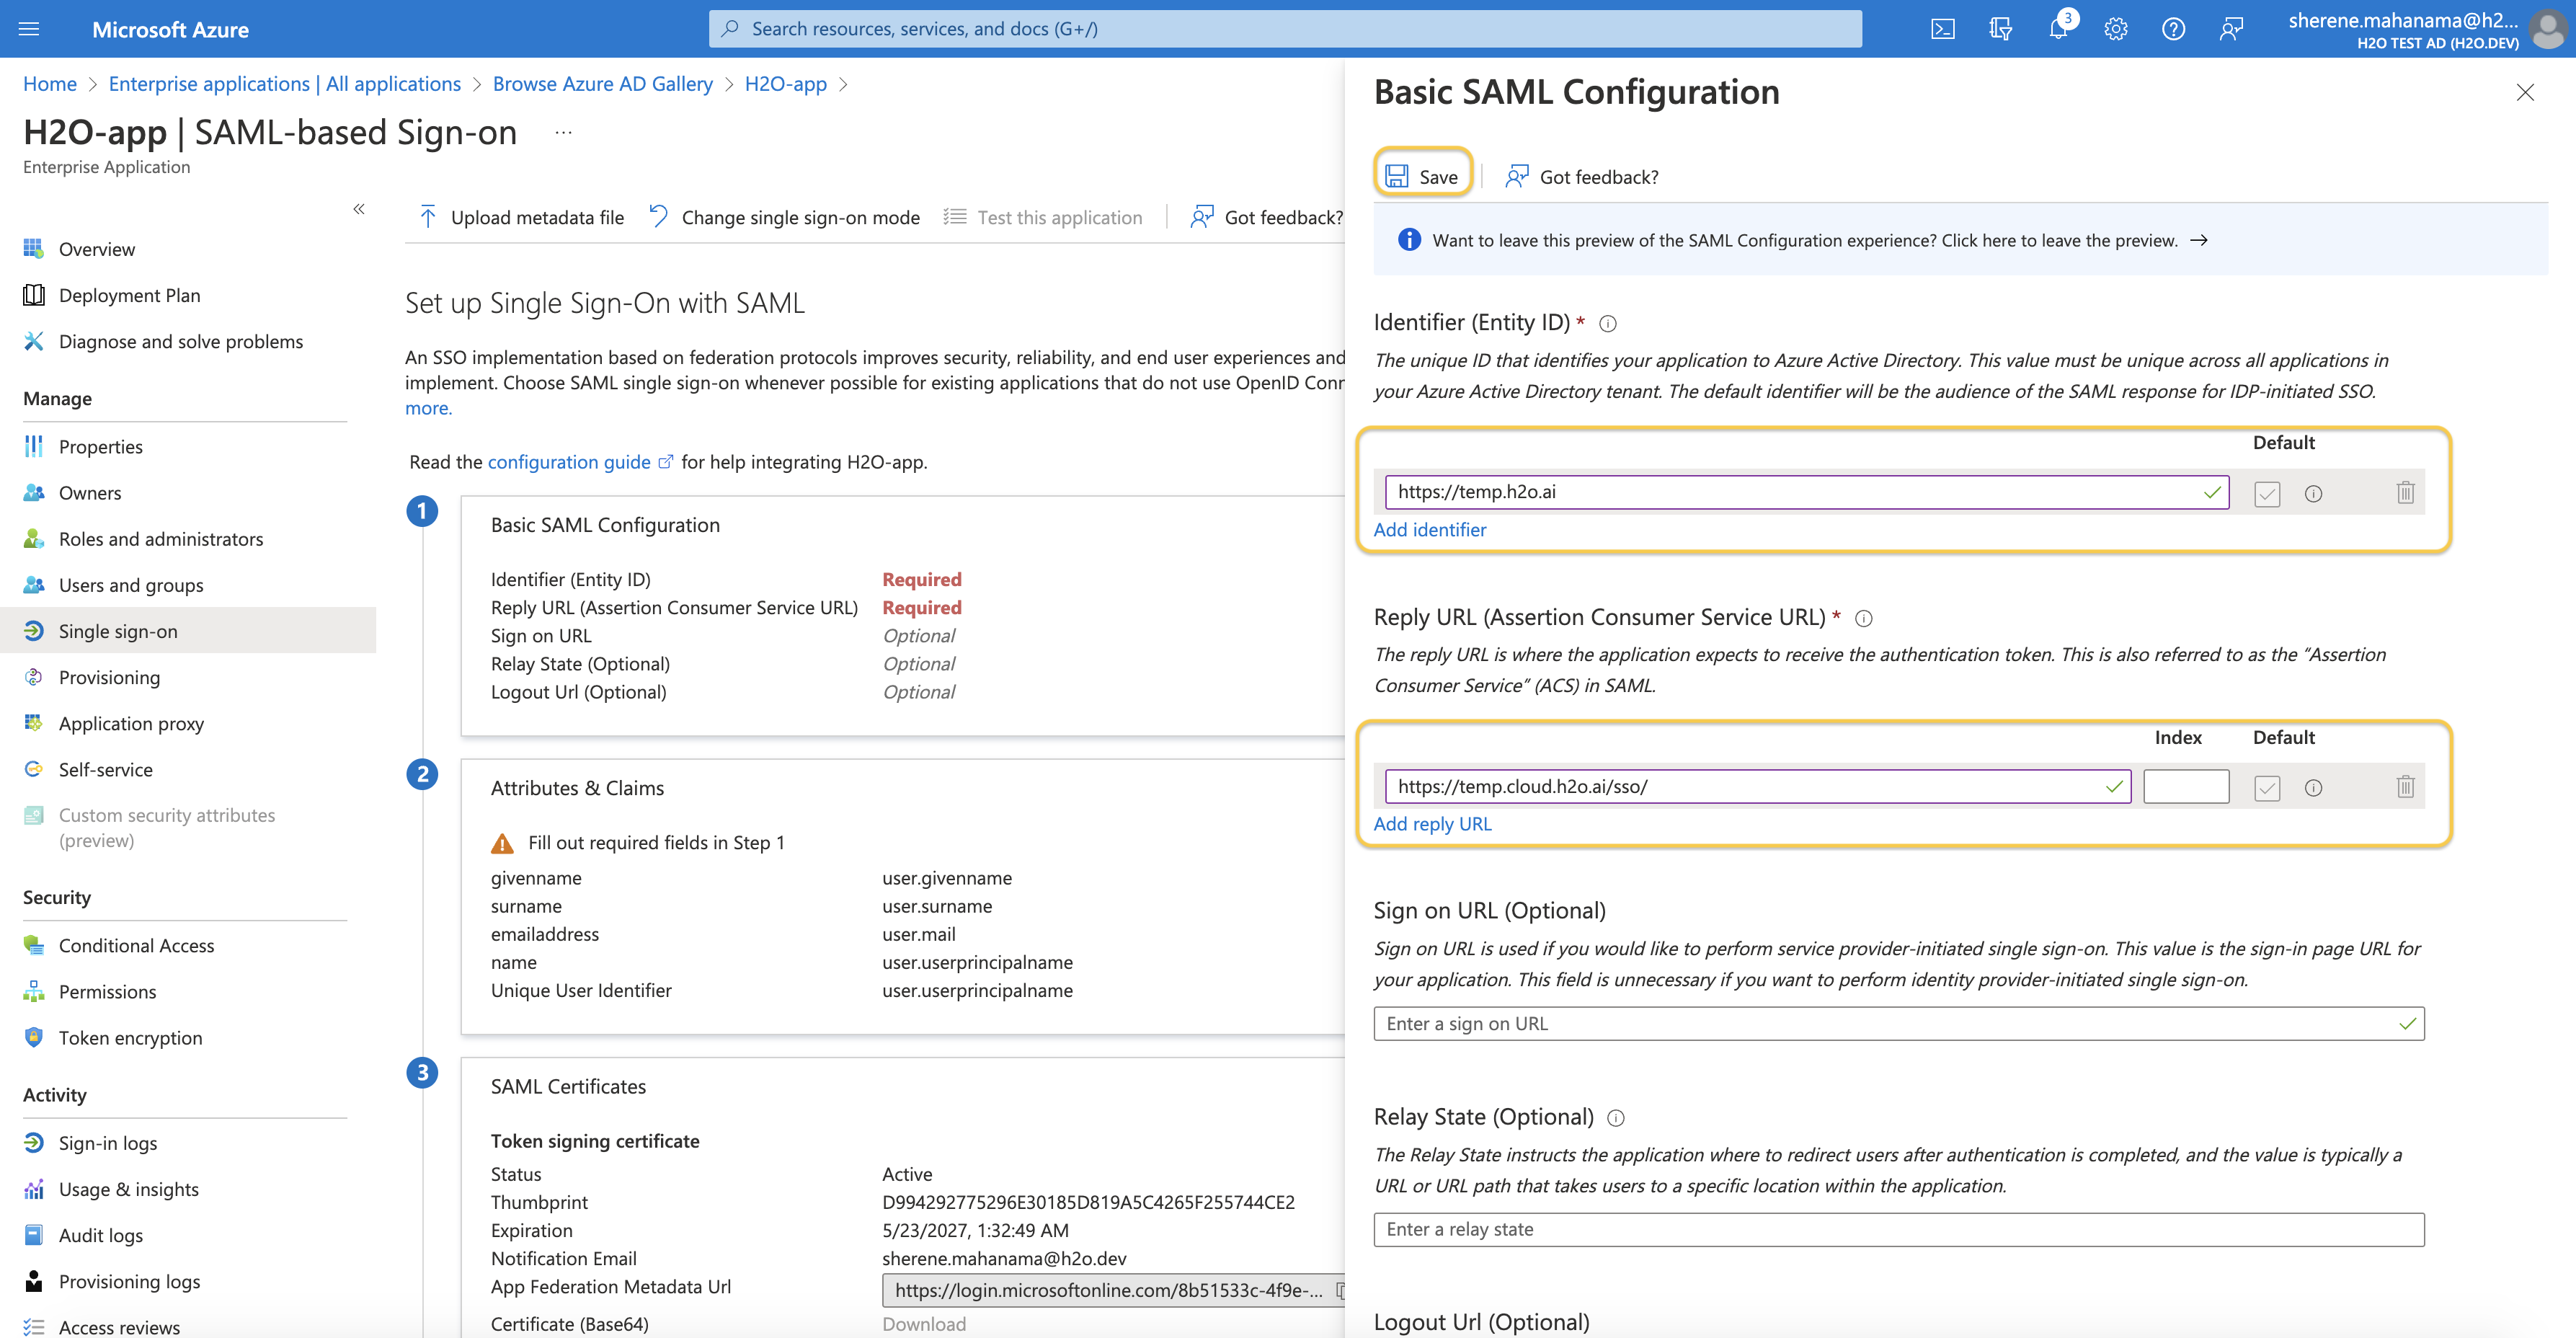Open Properties in left menu

188,447
